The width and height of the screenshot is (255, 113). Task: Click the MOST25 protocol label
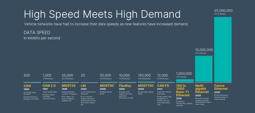[68, 86]
